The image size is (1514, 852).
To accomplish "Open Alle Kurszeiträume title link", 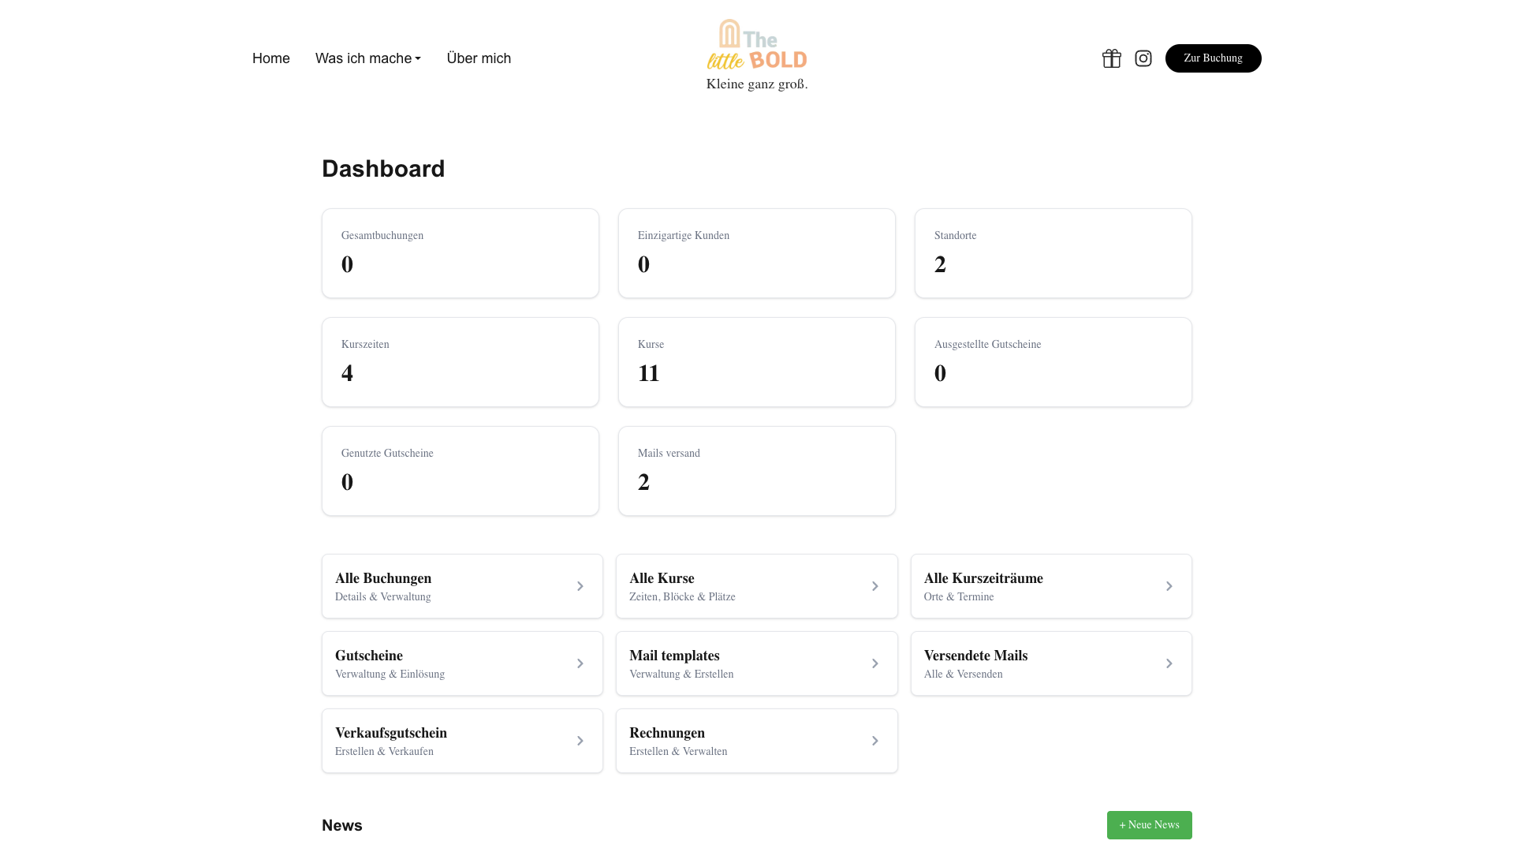I will [983, 578].
